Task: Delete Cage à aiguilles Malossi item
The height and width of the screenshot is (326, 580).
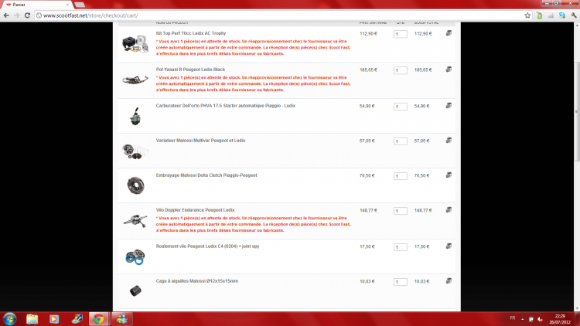Action: (x=449, y=281)
